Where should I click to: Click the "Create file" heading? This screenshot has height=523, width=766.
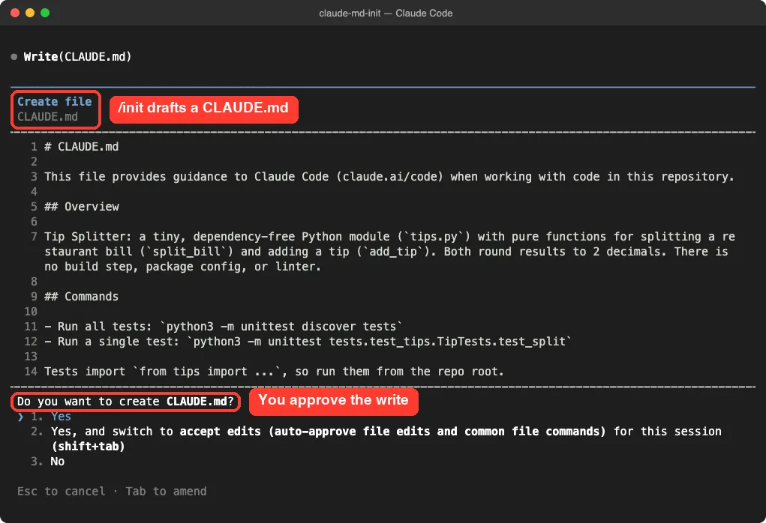click(x=55, y=101)
